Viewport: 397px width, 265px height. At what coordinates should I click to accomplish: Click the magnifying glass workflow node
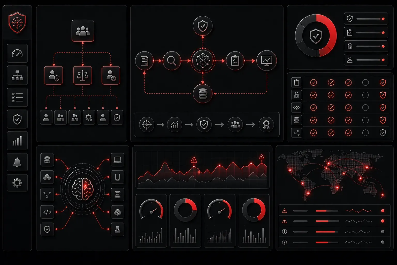[172, 61]
